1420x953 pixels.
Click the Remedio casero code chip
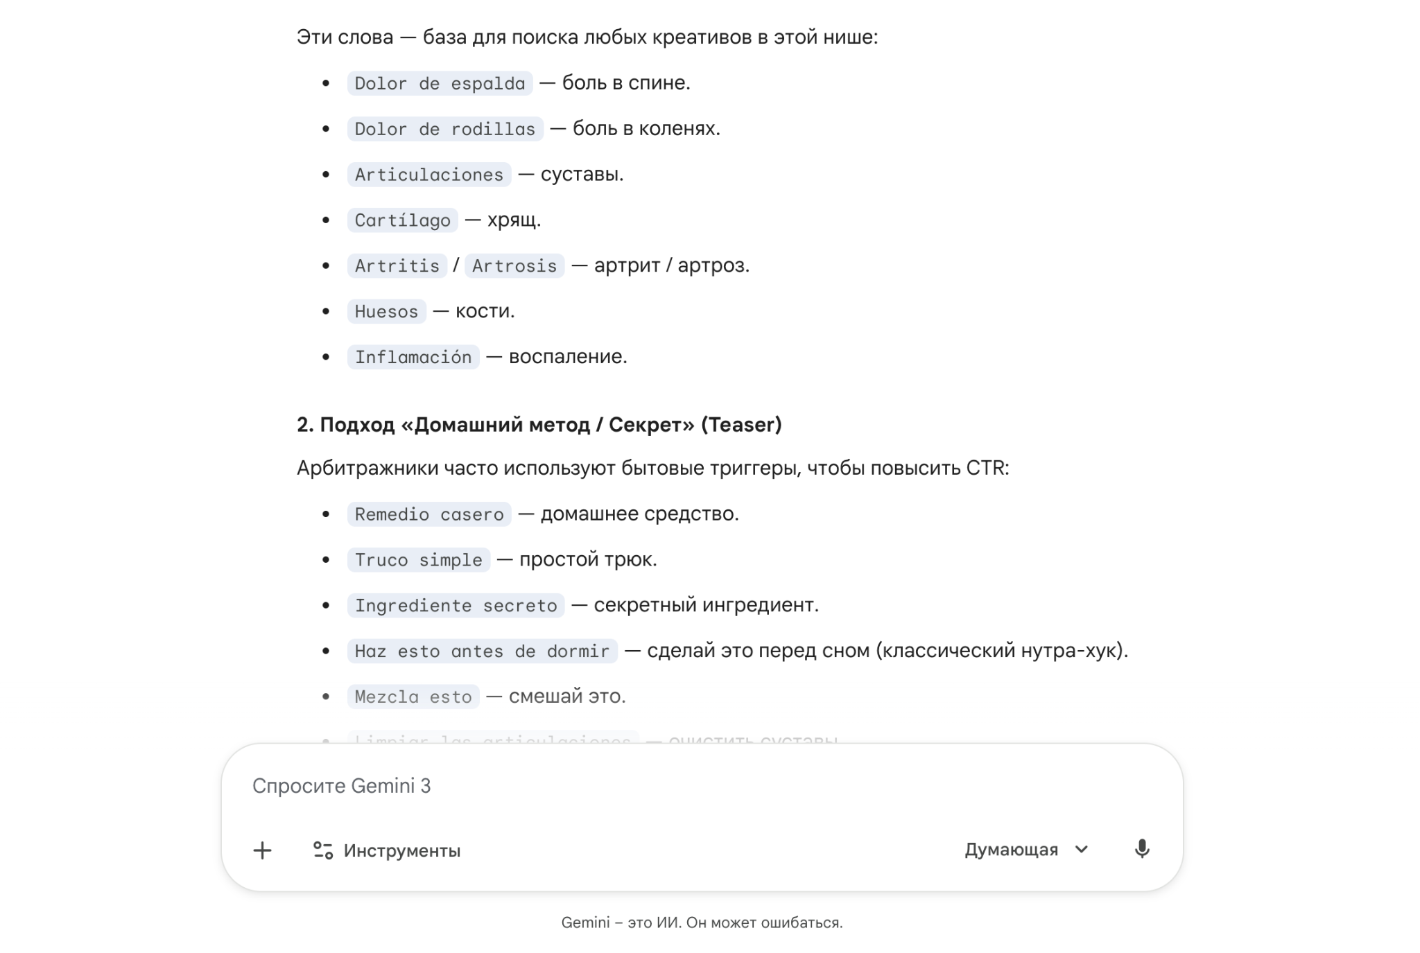coord(428,514)
